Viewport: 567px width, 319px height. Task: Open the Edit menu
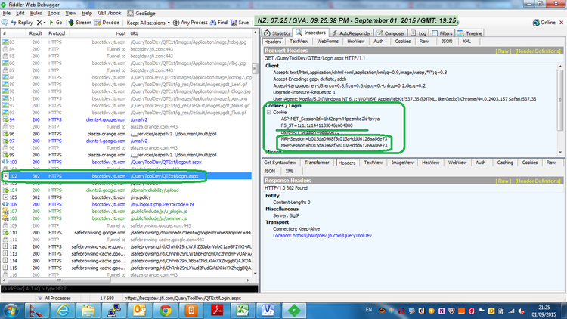pyautogui.click(x=20, y=13)
